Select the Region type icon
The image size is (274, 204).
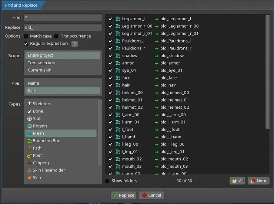coord(30,126)
